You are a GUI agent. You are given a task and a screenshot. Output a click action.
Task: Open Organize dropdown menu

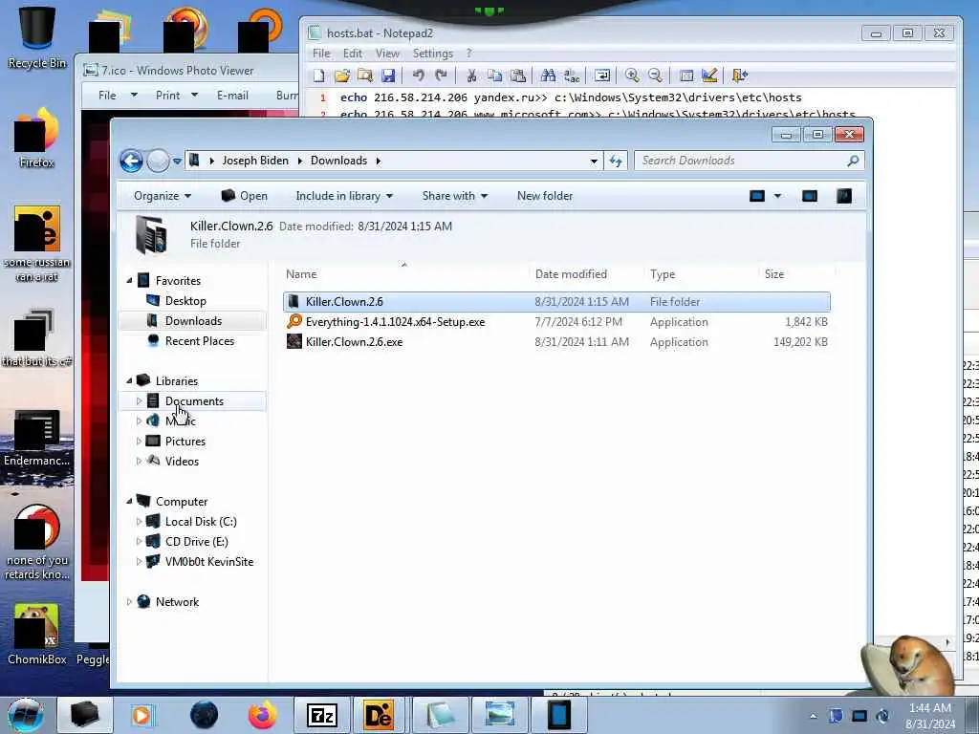163,196
